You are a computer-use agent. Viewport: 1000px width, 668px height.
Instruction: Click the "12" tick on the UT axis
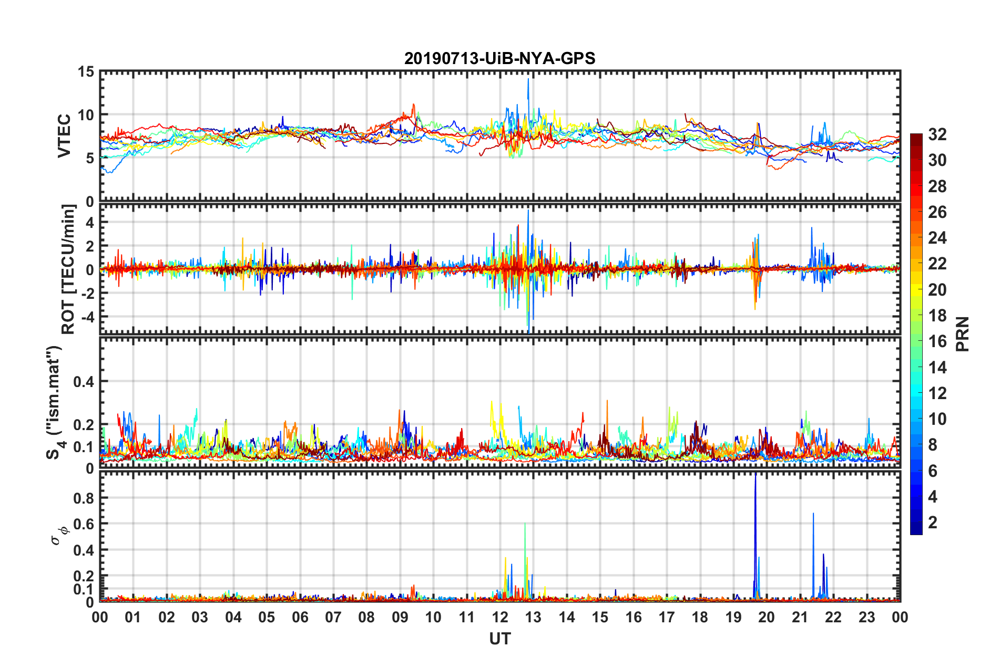point(500,617)
